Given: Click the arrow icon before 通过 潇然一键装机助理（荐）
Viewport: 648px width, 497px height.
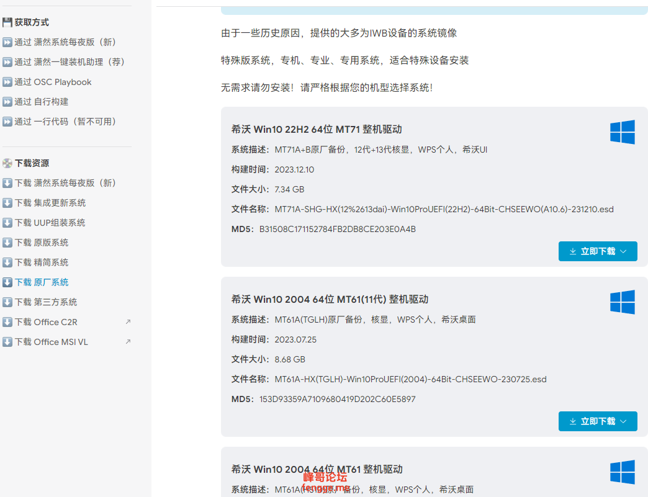Looking at the screenshot, I should tap(7, 62).
